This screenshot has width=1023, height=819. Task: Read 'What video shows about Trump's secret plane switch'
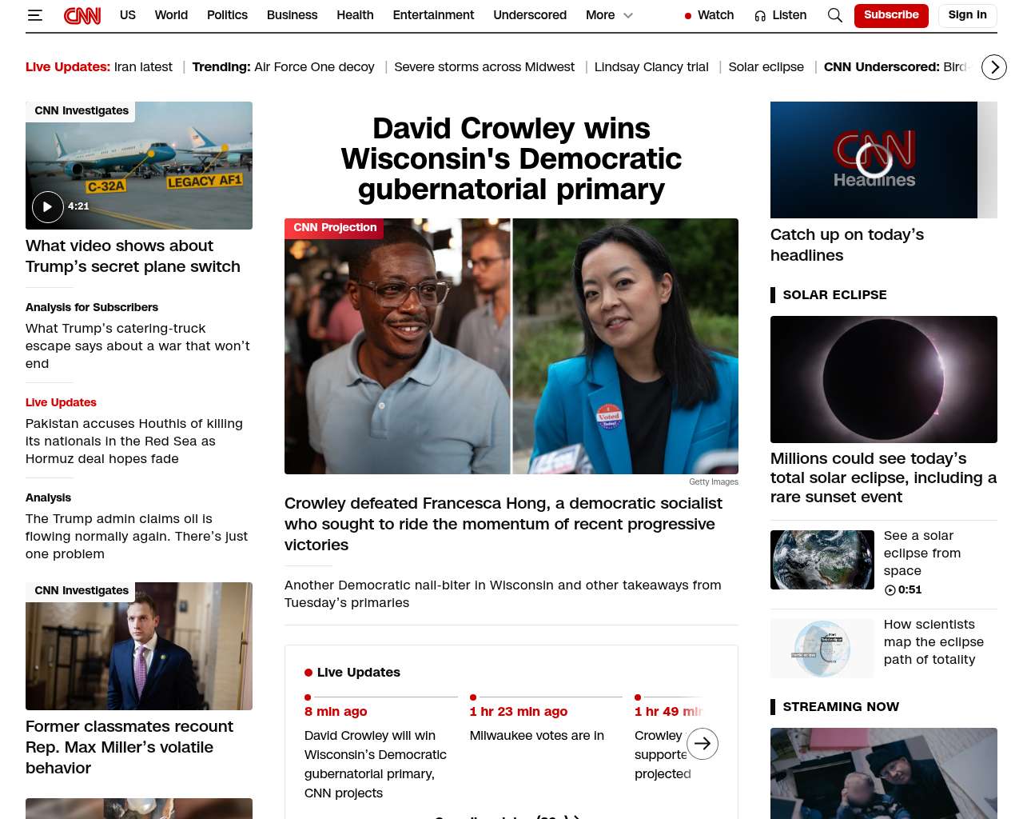pos(133,256)
